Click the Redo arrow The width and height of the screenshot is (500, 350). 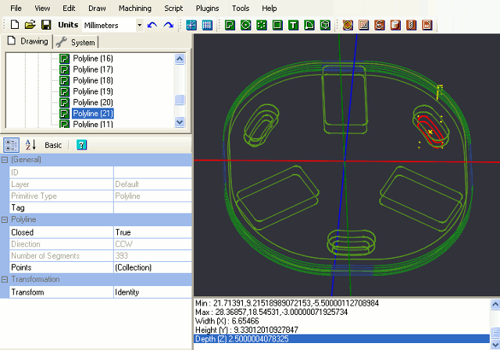coord(168,25)
